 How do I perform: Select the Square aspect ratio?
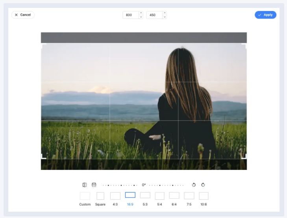tap(100, 199)
